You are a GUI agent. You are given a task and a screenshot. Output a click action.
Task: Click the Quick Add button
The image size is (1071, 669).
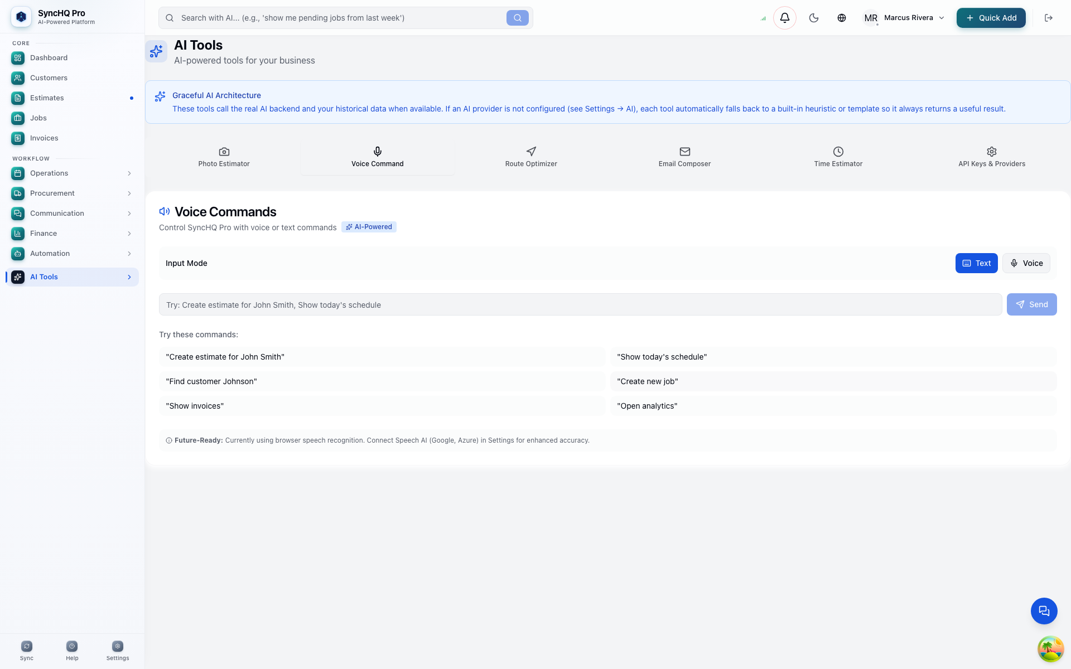[991, 18]
